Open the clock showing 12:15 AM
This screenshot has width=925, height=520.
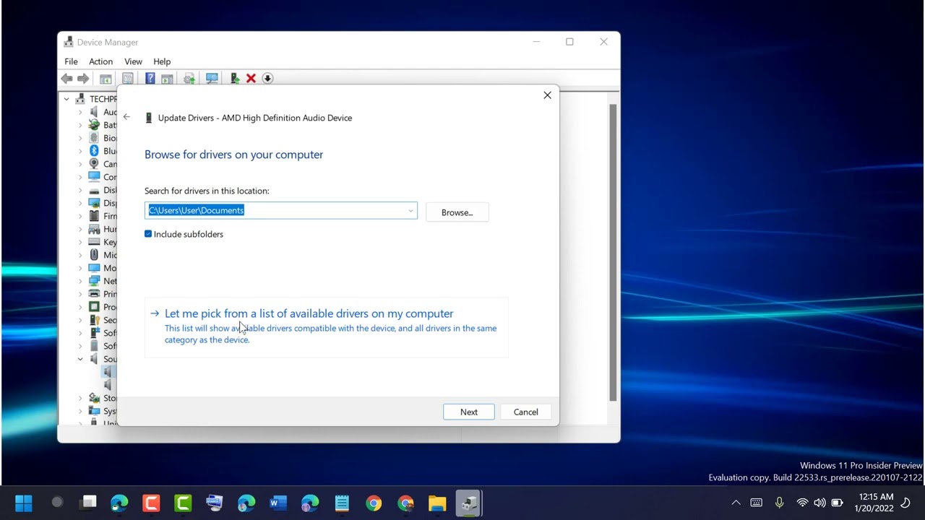click(876, 503)
